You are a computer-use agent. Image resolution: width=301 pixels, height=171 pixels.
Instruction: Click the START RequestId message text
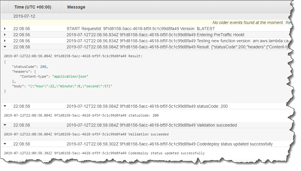click(141, 29)
